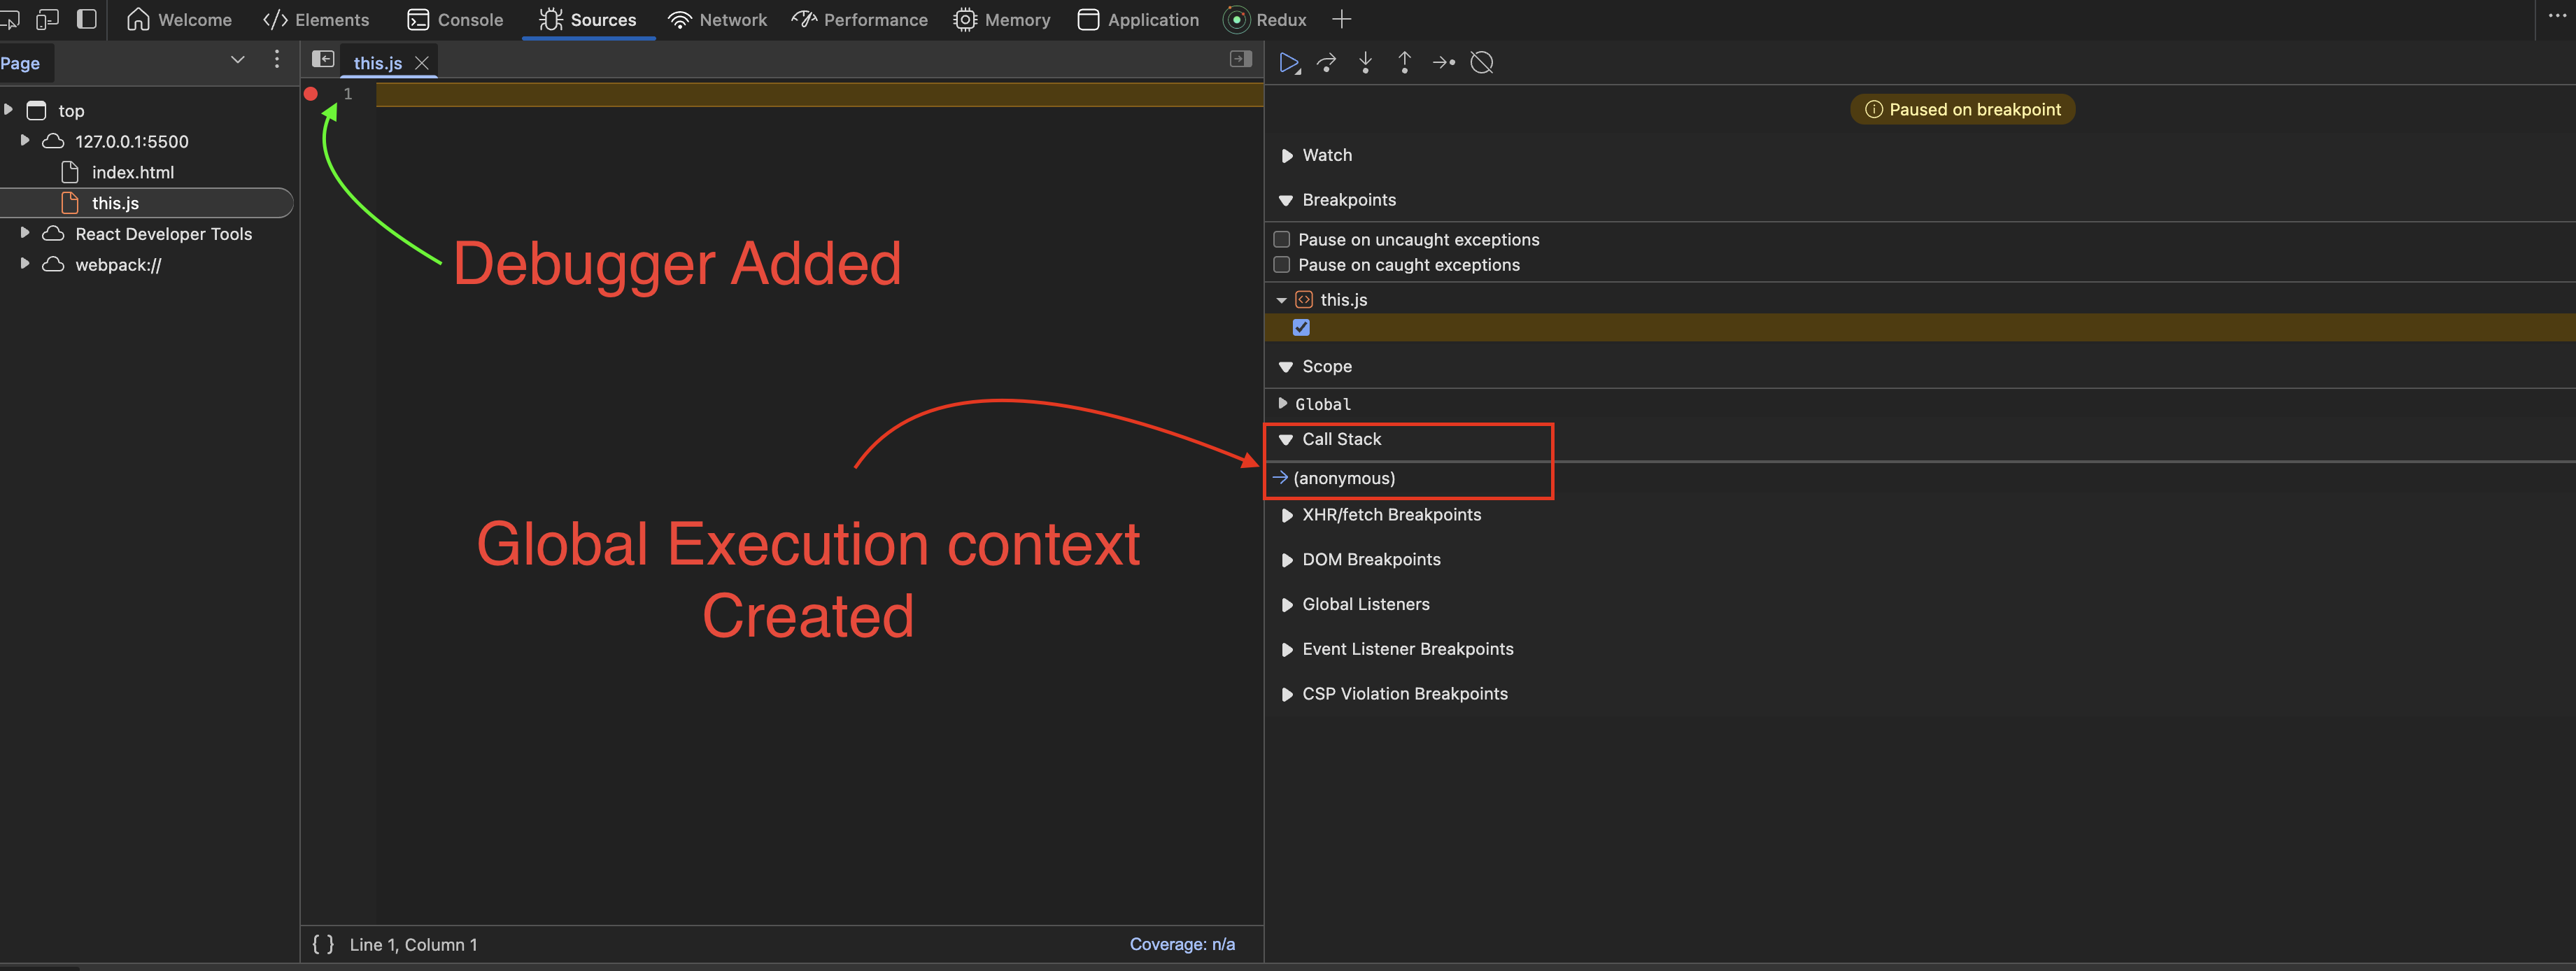This screenshot has width=2576, height=971.
Task: Click the this.js file icon in navigator
Action: tap(70, 203)
